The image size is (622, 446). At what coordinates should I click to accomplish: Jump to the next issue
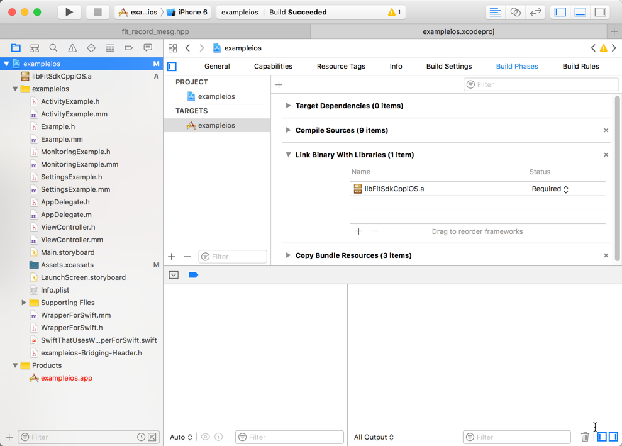click(614, 48)
